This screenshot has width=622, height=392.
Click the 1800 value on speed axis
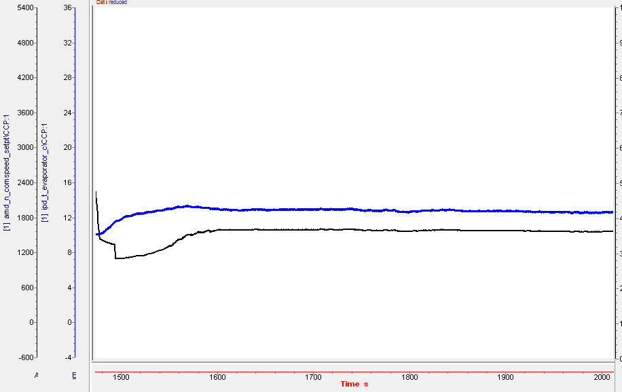click(25, 218)
